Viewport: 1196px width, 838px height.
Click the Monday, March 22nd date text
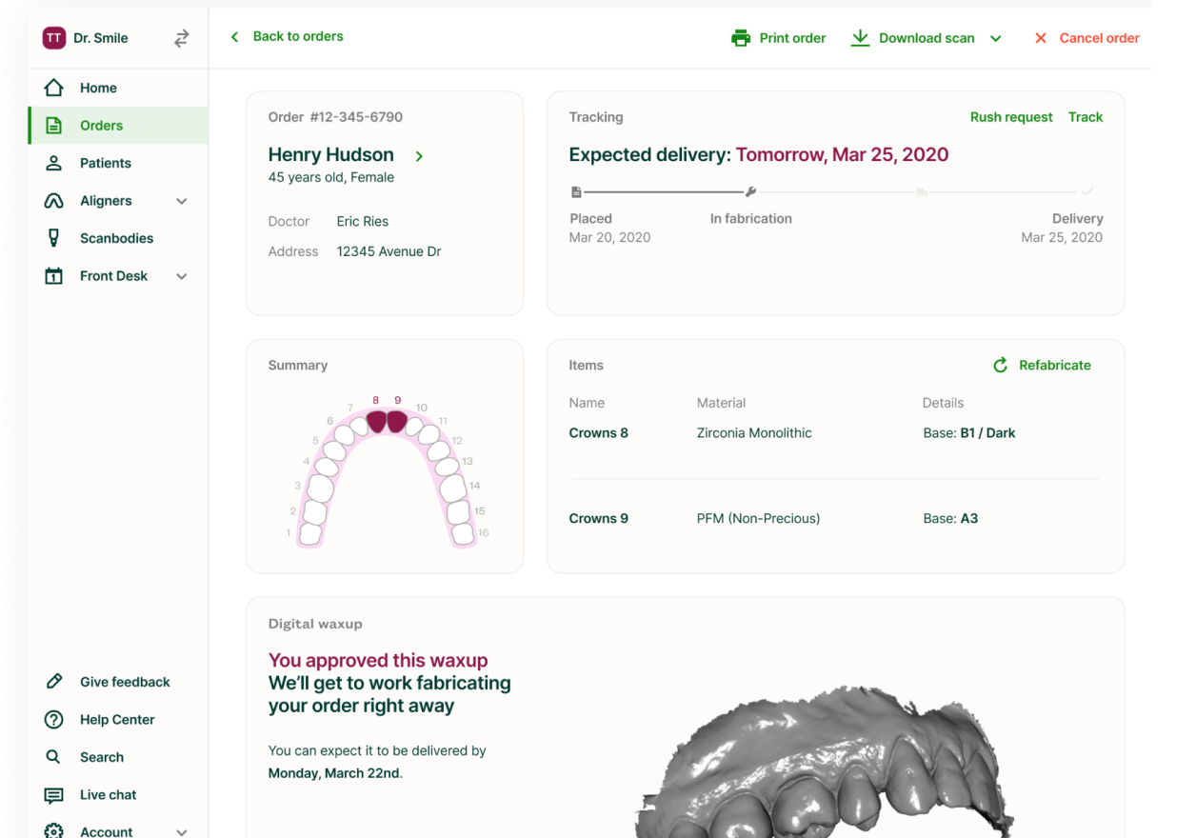[x=333, y=773]
